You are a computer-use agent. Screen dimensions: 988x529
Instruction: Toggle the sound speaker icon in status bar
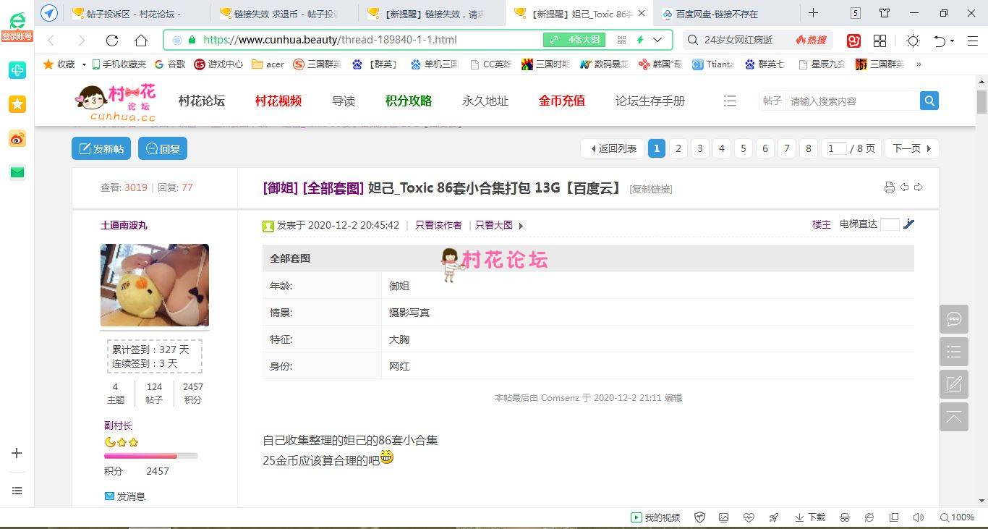pos(919,517)
